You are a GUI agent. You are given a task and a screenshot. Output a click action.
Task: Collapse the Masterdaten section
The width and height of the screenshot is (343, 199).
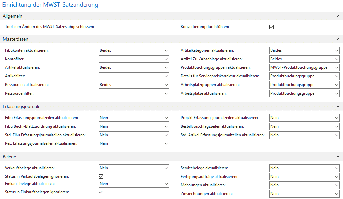coord(338,39)
